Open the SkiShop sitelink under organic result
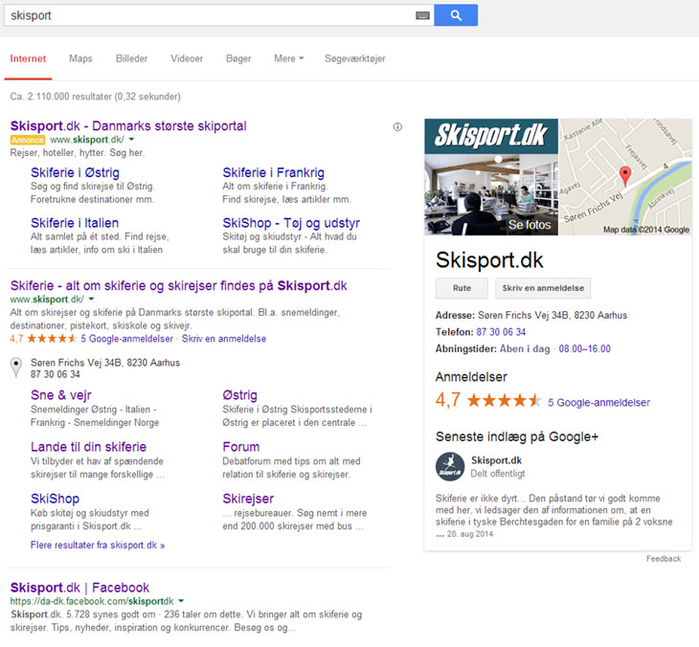 [x=55, y=499]
